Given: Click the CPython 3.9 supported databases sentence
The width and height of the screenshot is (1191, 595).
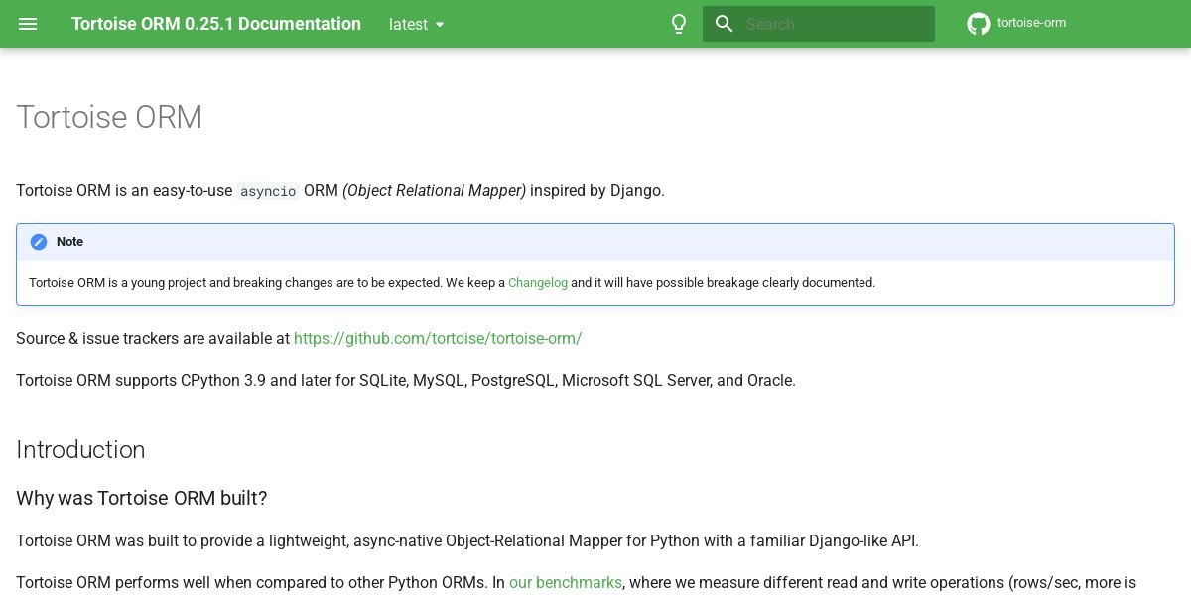Looking at the screenshot, I should pyautogui.click(x=406, y=380).
